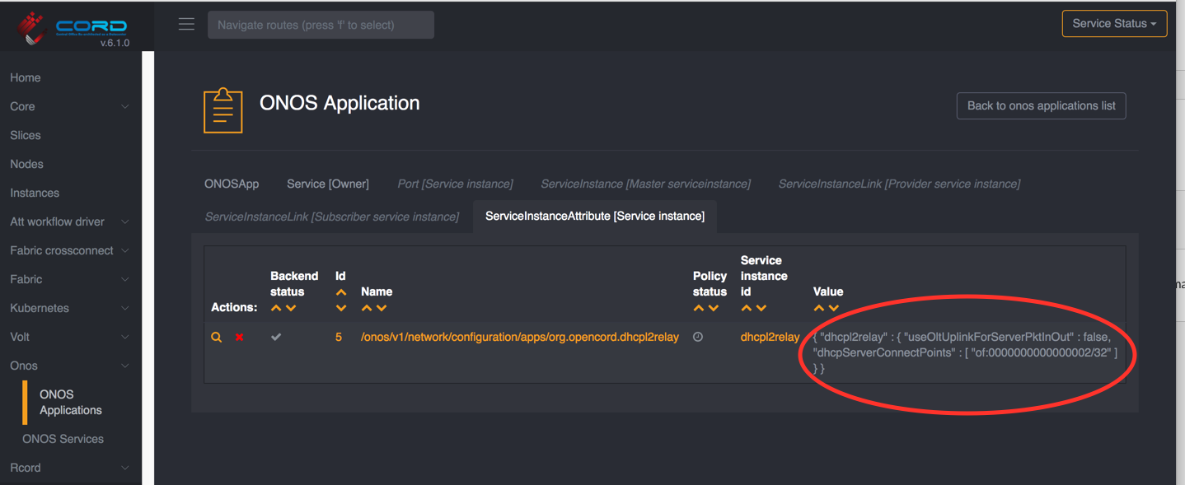
Task: Open the Service Status dropdown
Action: [1114, 24]
